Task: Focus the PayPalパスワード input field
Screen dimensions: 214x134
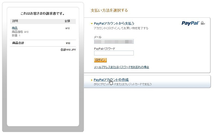Action: tap(114, 53)
